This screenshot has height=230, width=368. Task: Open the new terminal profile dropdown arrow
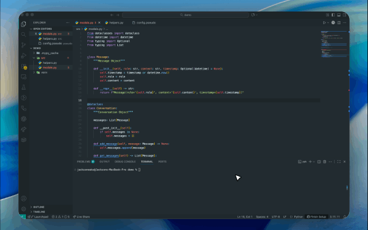[x=314, y=162]
